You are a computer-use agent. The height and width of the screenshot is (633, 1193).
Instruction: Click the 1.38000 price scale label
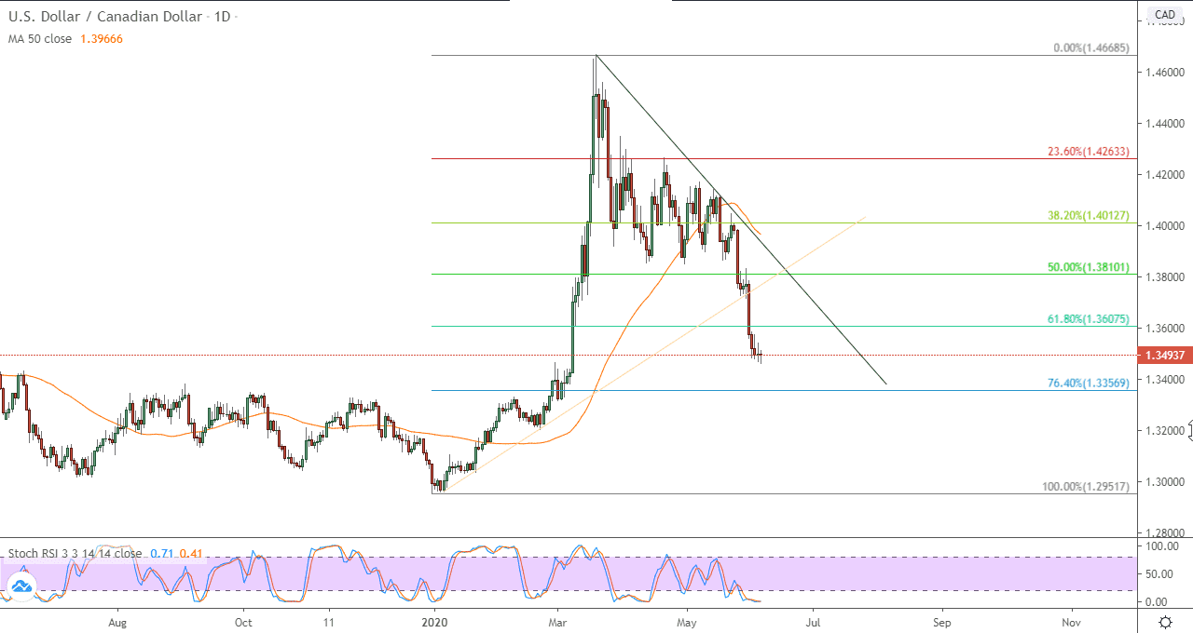pos(1165,276)
